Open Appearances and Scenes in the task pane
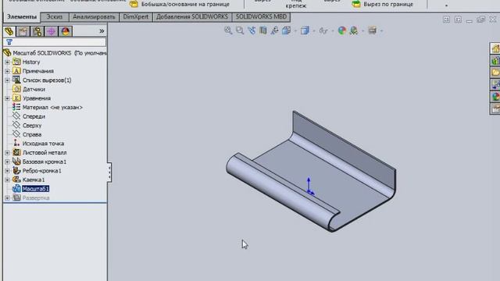Viewport: 500px width, 281px height. tap(495, 97)
